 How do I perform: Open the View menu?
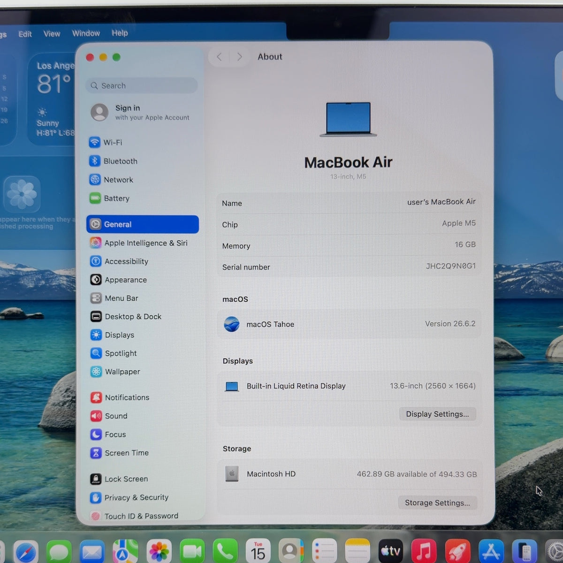tap(52, 34)
